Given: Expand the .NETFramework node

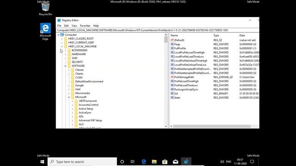Looking at the screenshot, I should (x=72, y=101).
